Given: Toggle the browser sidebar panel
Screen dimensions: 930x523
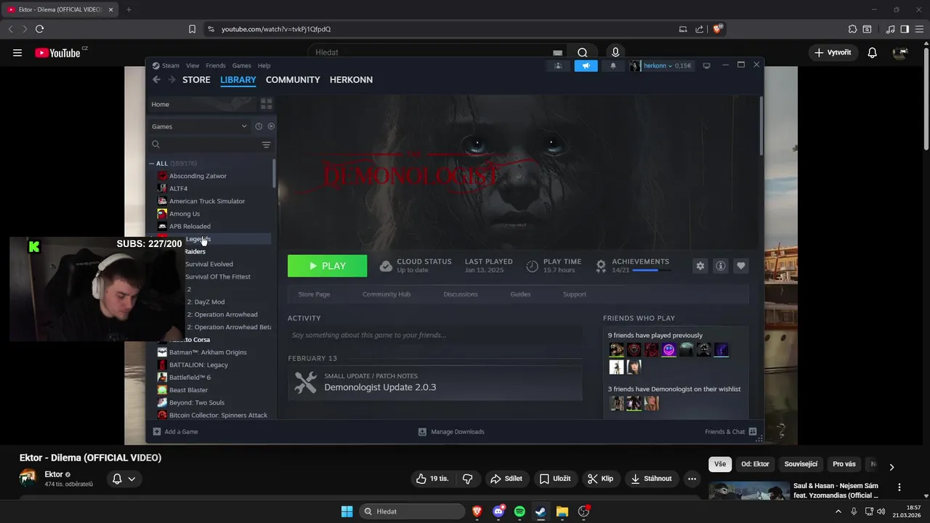Looking at the screenshot, I should coord(905,29).
